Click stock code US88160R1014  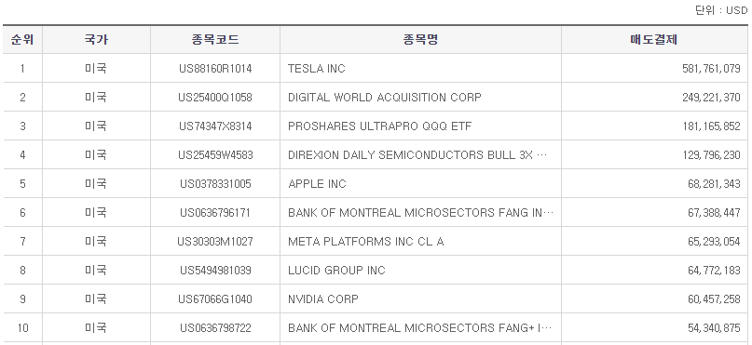[215, 69]
